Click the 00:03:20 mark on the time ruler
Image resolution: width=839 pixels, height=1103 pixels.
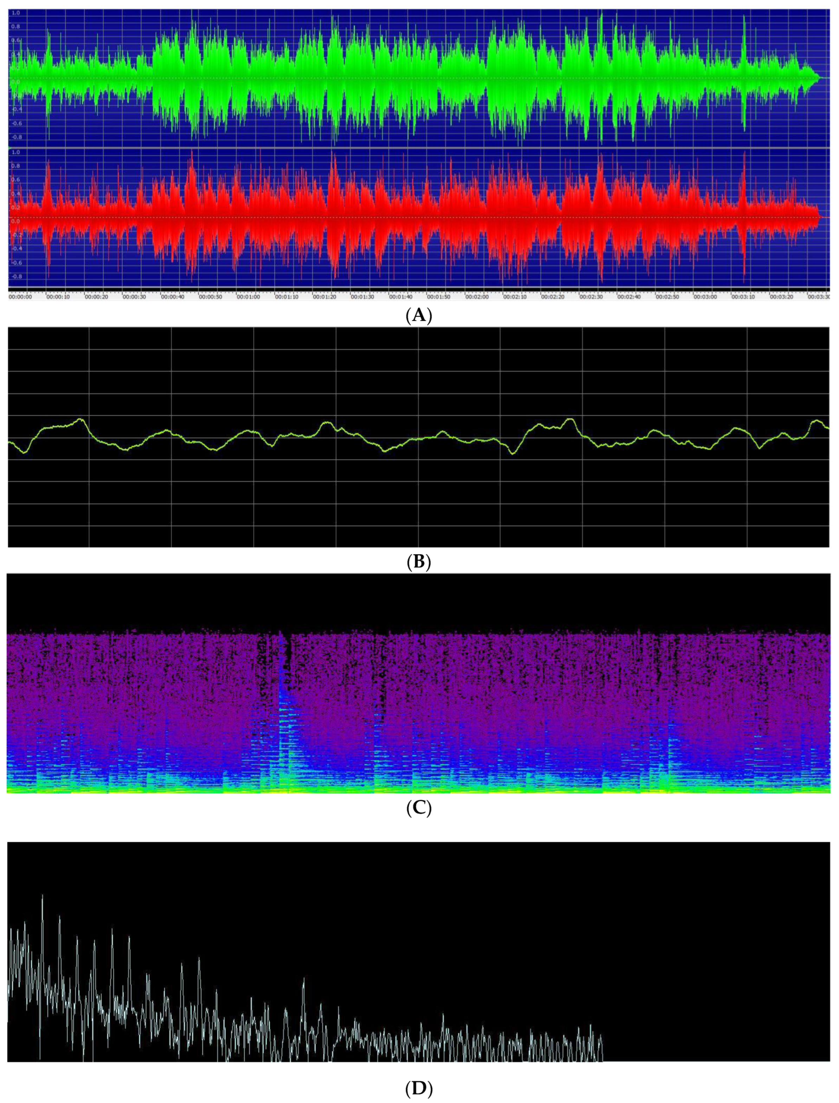(782, 297)
